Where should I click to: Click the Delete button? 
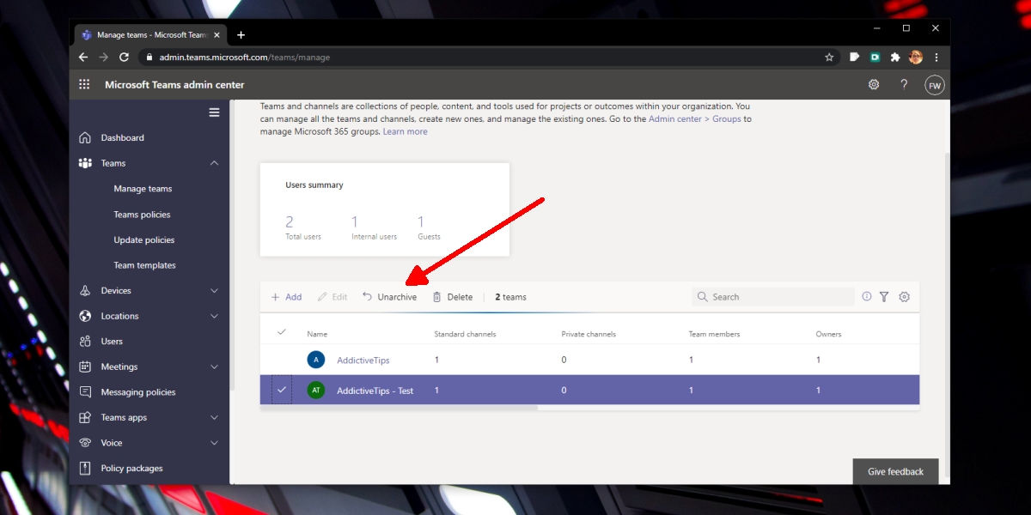(452, 297)
